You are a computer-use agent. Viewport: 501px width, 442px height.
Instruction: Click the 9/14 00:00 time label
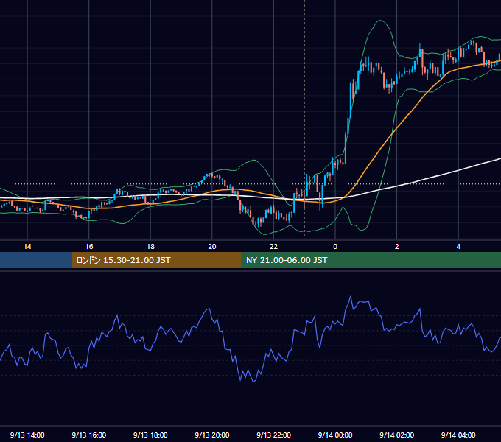pyautogui.click(x=335, y=435)
